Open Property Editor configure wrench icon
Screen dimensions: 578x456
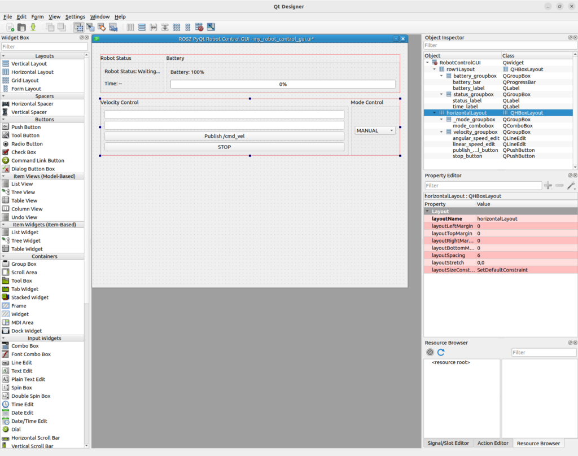(571, 186)
